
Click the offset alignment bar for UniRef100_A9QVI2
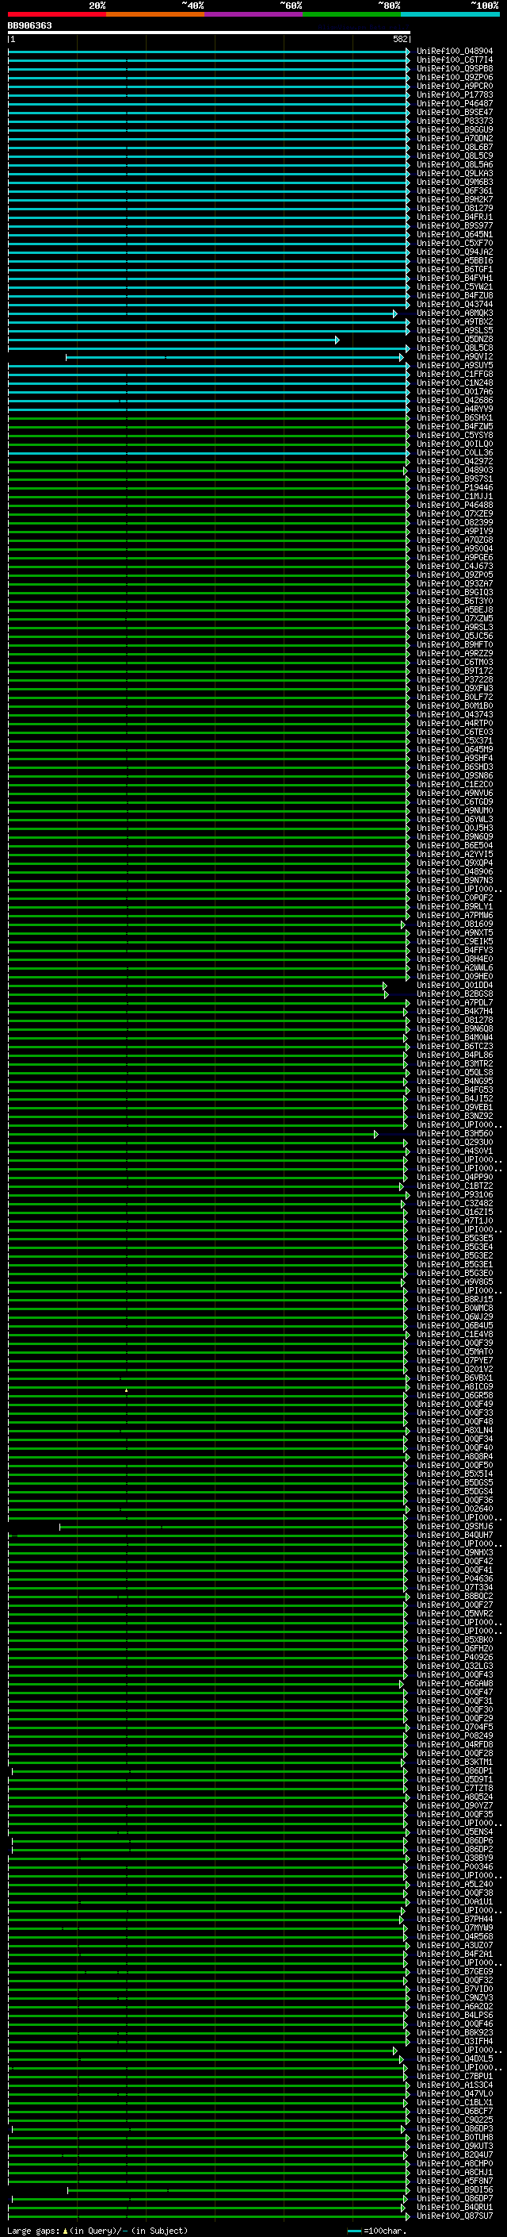[x=234, y=357]
